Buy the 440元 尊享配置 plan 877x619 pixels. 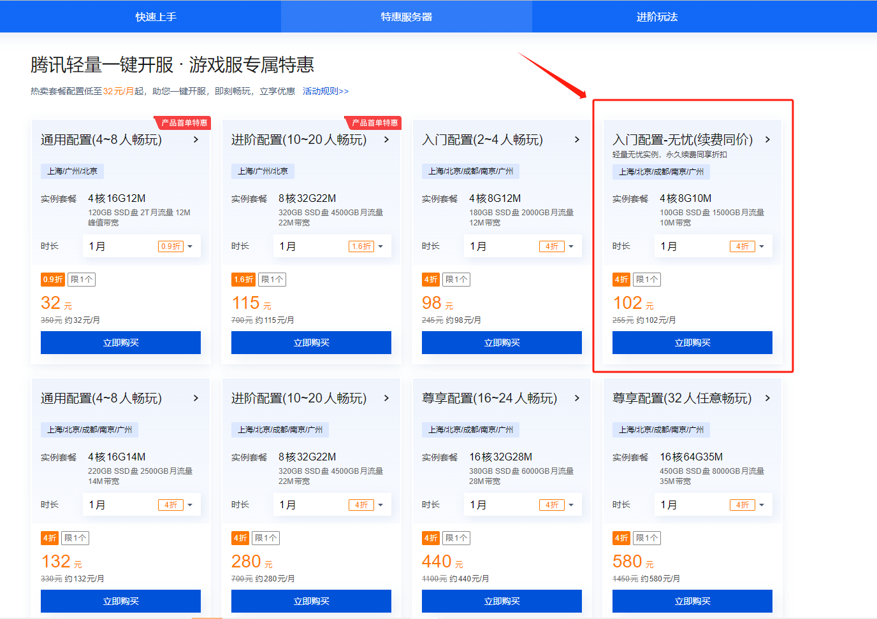502,601
